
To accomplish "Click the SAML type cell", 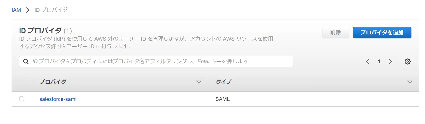I will pyautogui.click(x=223, y=99).
